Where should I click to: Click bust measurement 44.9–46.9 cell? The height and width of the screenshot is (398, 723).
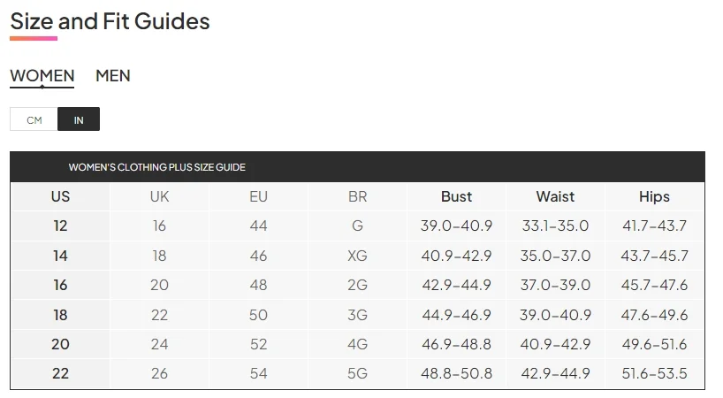[x=456, y=314]
